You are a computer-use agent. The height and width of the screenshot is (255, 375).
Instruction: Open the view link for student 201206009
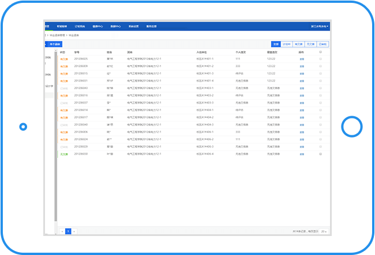click(x=302, y=67)
